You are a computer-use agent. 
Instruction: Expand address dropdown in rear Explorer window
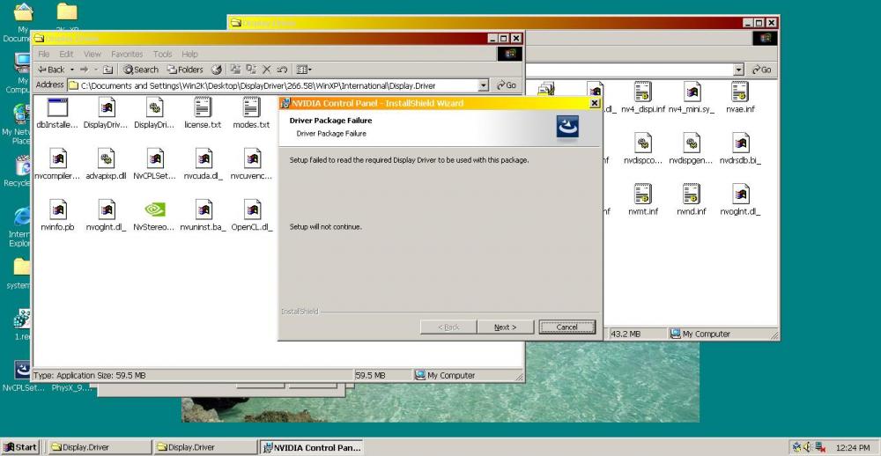(739, 70)
